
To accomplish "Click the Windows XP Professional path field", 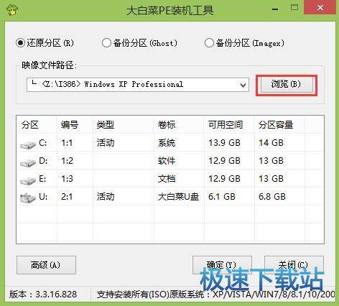I will [x=138, y=85].
